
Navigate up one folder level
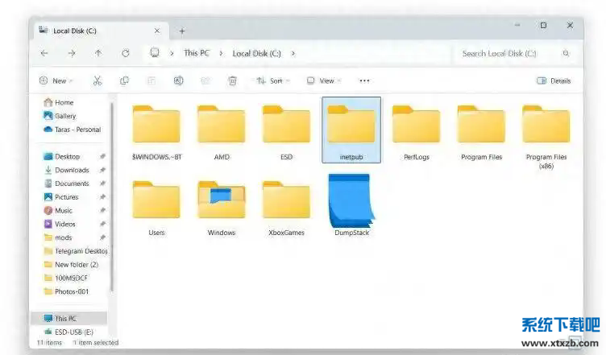(98, 53)
